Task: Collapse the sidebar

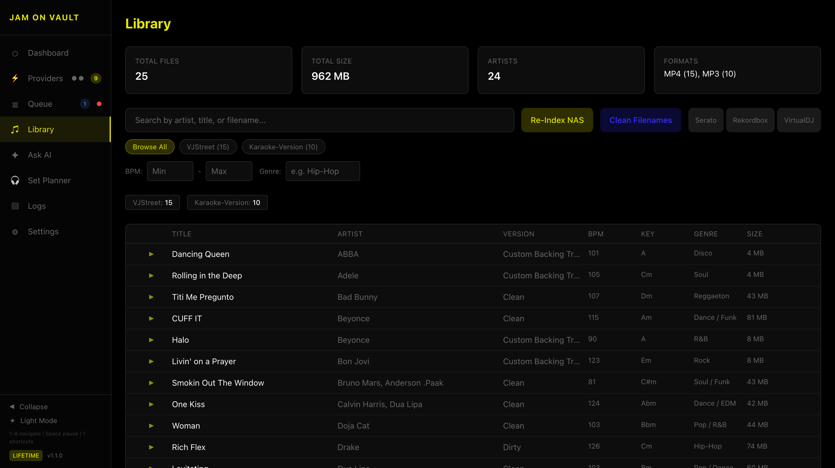Action: click(29, 407)
